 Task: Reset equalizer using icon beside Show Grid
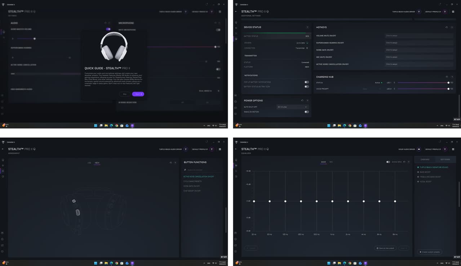404,162
